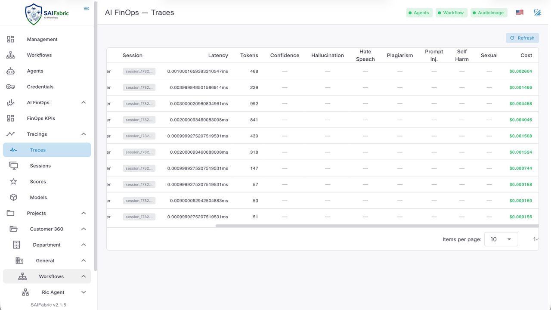Click the Tokens column header
The height and width of the screenshot is (310, 551).
pyautogui.click(x=249, y=56)
